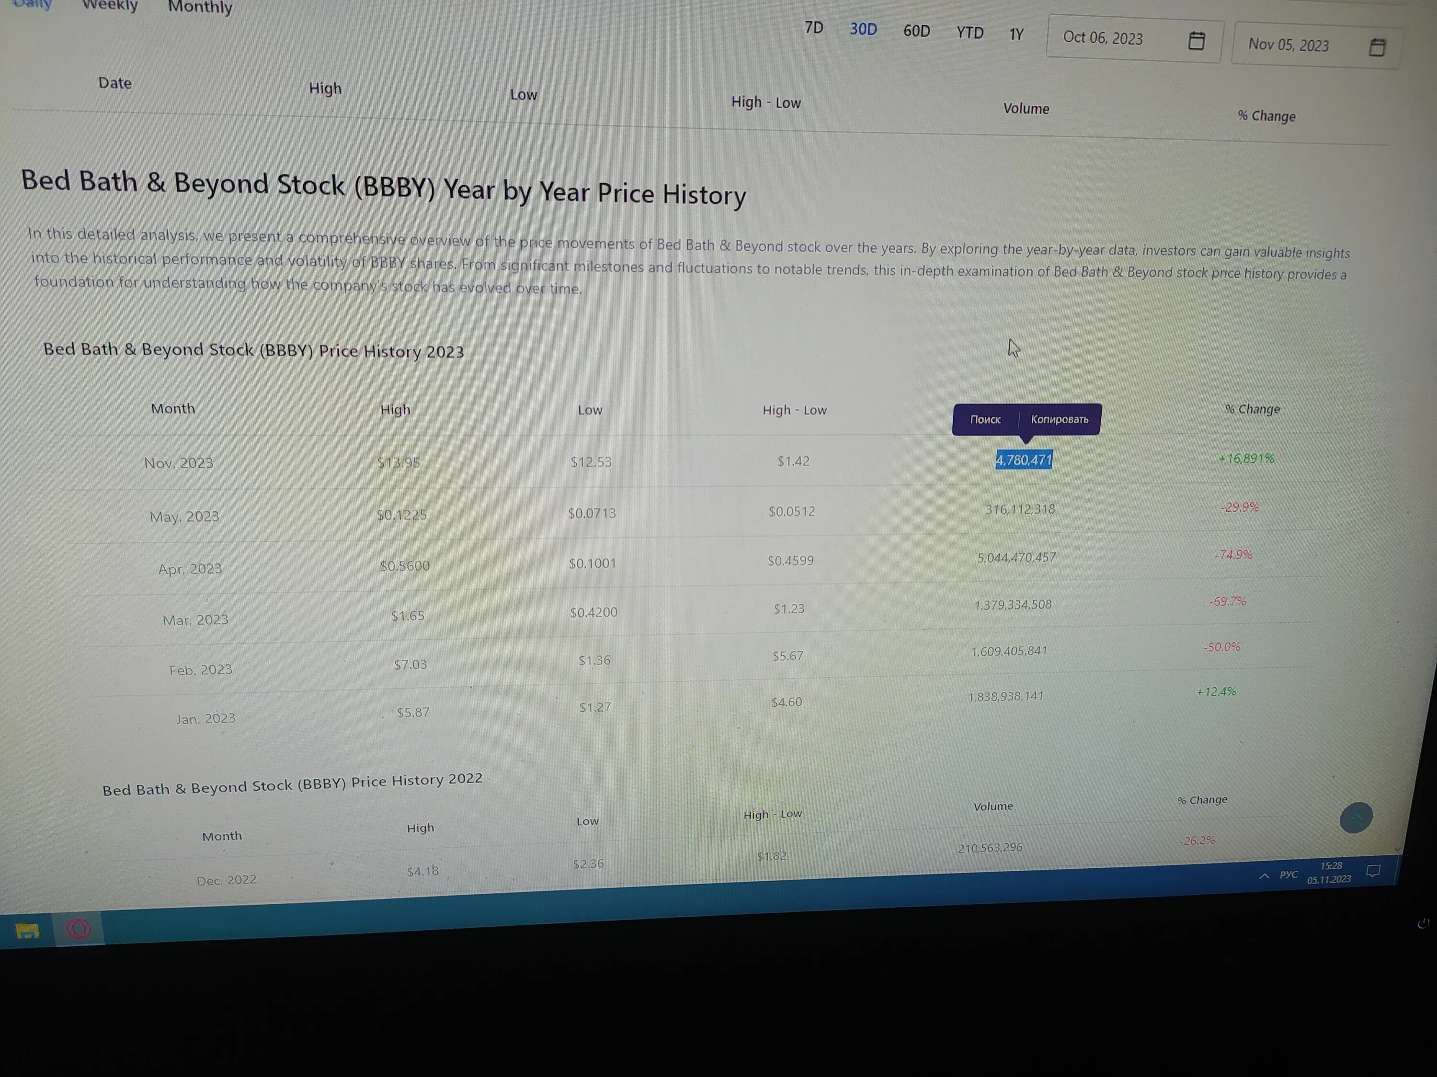The width and height of the screenshot is (1437, 1077).
Task: Click the 210,563,296 volume value
Action: [990, 848]
